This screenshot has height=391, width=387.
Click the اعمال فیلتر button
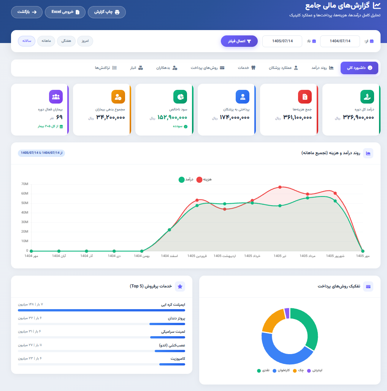click(x=239, y=41)
